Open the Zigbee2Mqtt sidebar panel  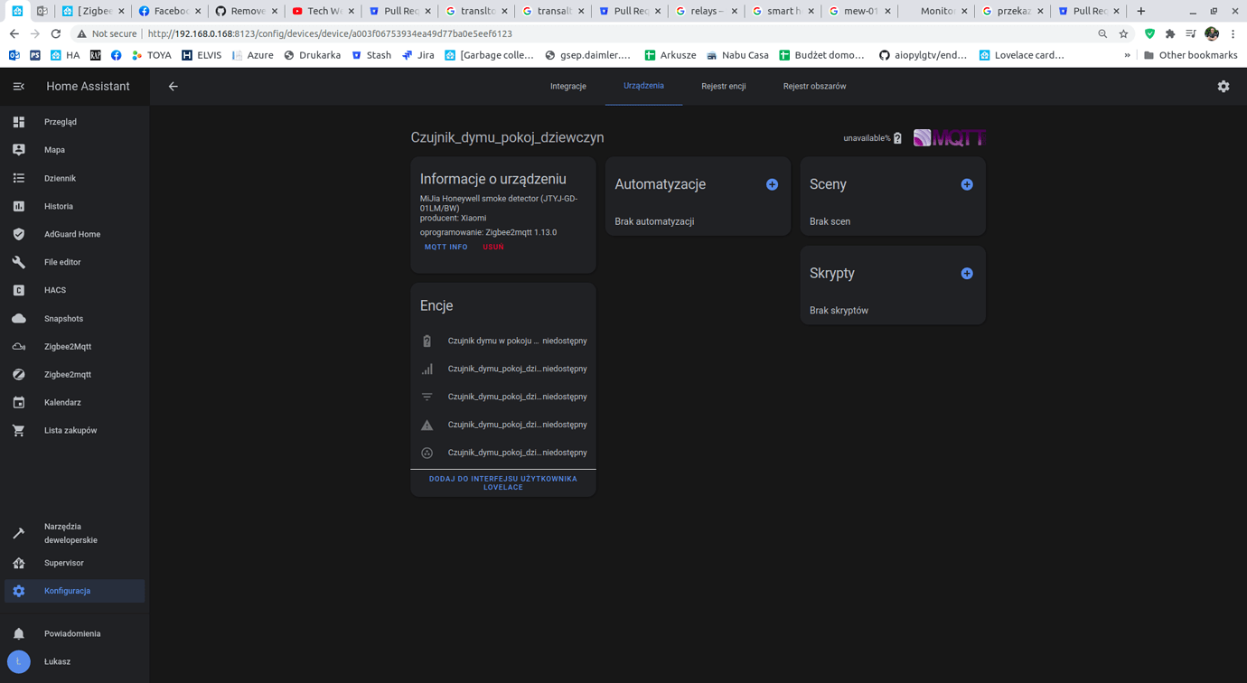tap(68, 346)
